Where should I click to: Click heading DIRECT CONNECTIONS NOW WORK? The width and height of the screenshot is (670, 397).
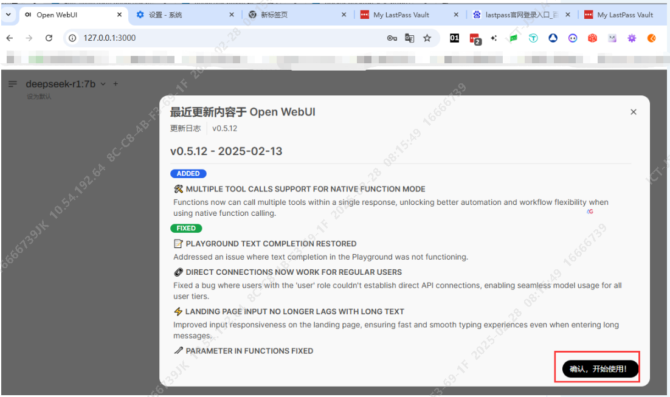click(x=294, y=272)
